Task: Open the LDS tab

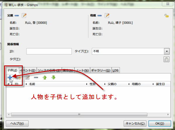Action: click(x=116, y=70)
